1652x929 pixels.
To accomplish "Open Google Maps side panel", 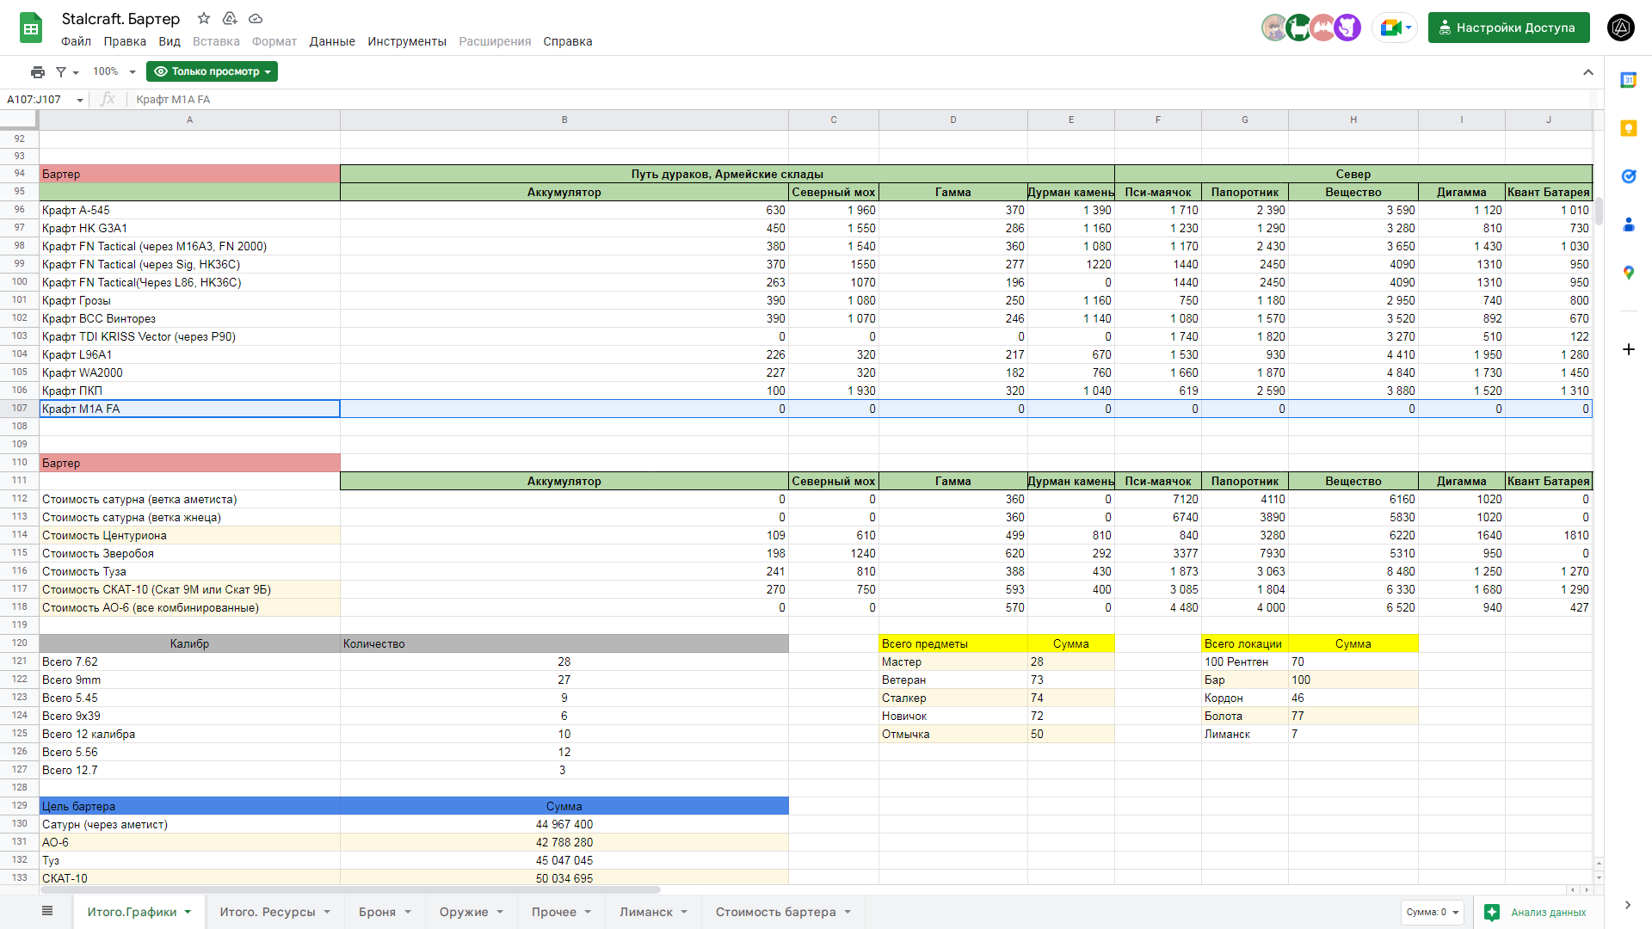I will click(x=1628, y=273).
